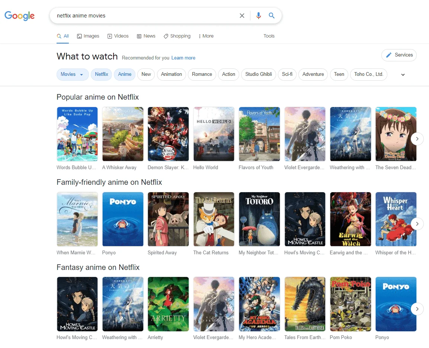Open the Pom Poko poster
The height and width of the screenshot is (348, 429).
pyautogui.click(x=350, y=304)
